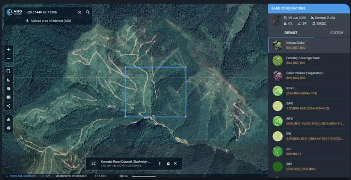This screenshot has height=180, width=351.
Task: Select the SIPI index
Action: pyautogui.click(x=309, y=167)
